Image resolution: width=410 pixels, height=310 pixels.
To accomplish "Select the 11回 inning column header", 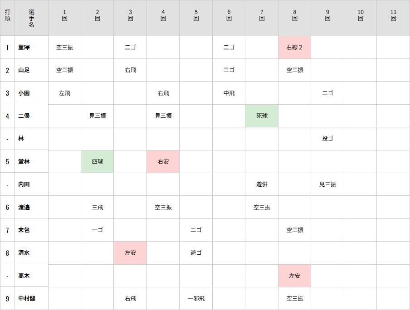I will [x=393, y=15].
